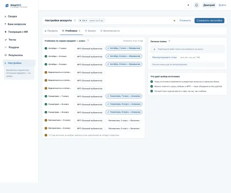231x193 pixels.
Task: Click the help icon next to Настройки аккаунта
Action: point(75,20)
